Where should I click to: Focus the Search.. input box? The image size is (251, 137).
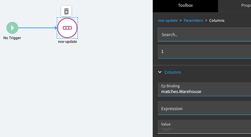tap(204, 35)
